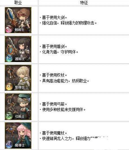This screenshot has width=129, height=150.
Task: Click the blue greatsword weapon image
Action: point(11,17)
